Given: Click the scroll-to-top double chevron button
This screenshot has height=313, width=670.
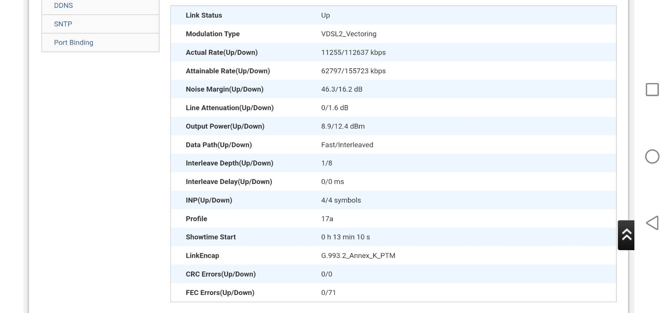Looking at the screenshot, I should pyautogui.click(x=626, y=235).
